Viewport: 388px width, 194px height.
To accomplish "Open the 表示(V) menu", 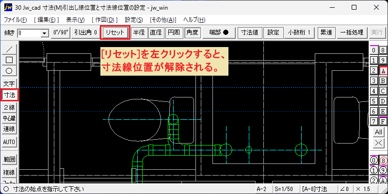I will coord(76,20).
